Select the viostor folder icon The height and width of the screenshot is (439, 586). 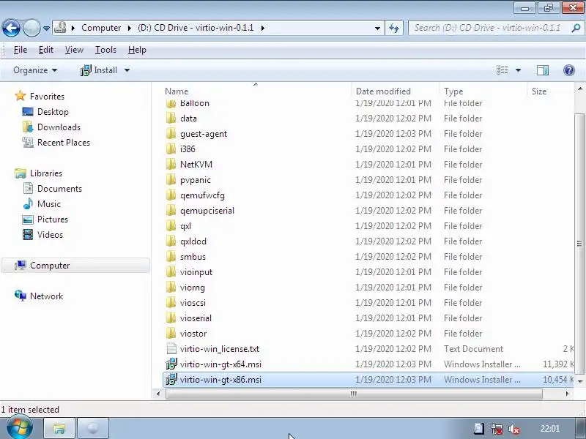(x=171, y=334)
